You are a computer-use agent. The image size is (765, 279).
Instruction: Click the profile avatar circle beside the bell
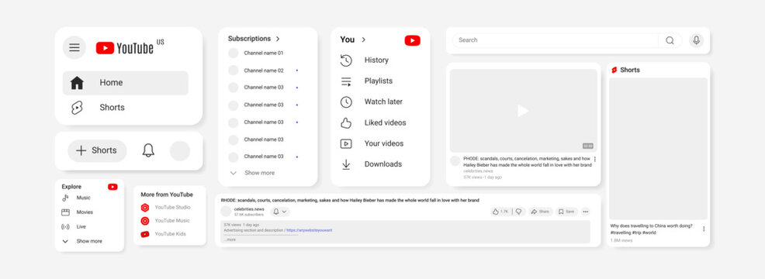pyautogui.click(x=179, y=150)
